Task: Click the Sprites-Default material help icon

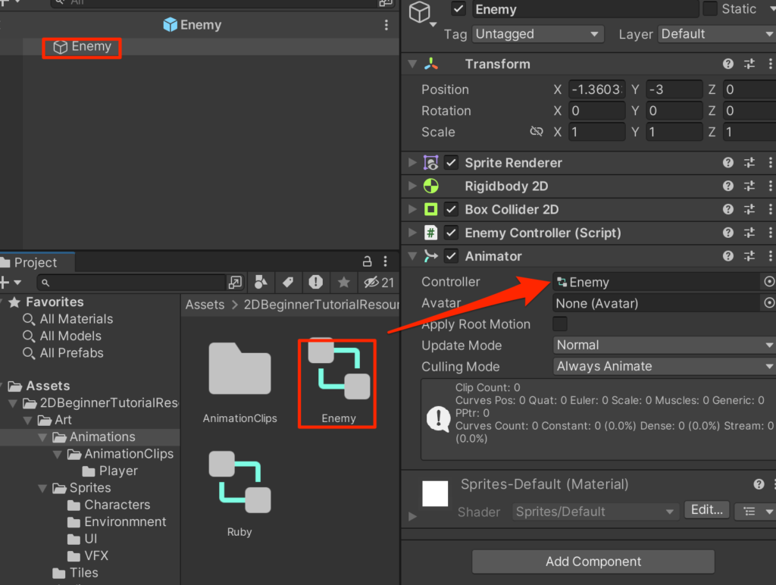Action: click(x=759, y=484)
